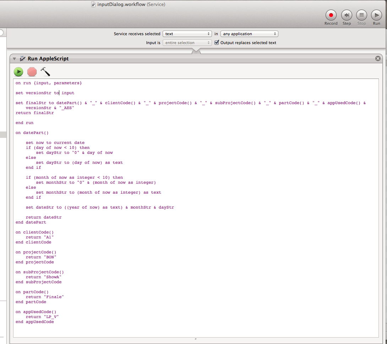Click the Stop workflow toolbar button
Screen dimensions: 387x344
click(361, 15)
